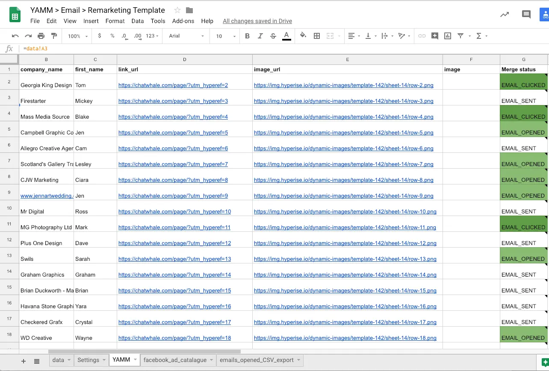
Task: Switch to the facebook_ad_catalague sheet tab
Action: (175, 360)
